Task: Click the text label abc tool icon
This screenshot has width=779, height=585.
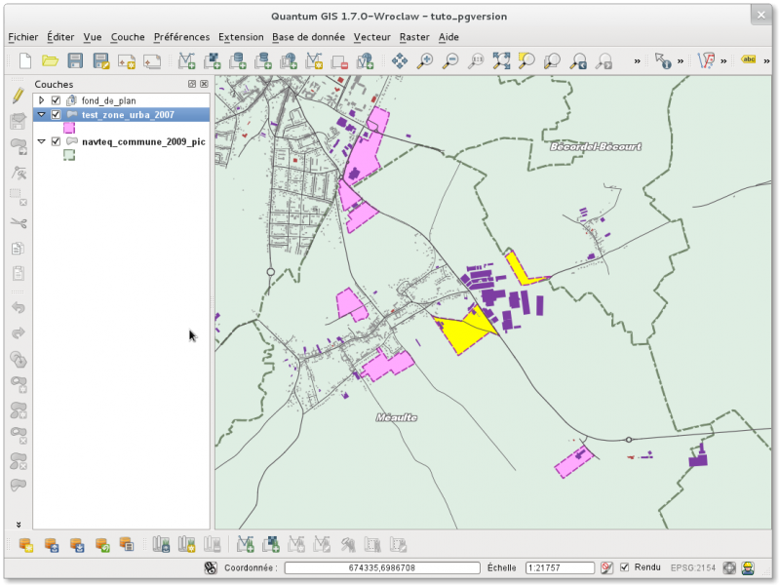Action: click(749, 60)
